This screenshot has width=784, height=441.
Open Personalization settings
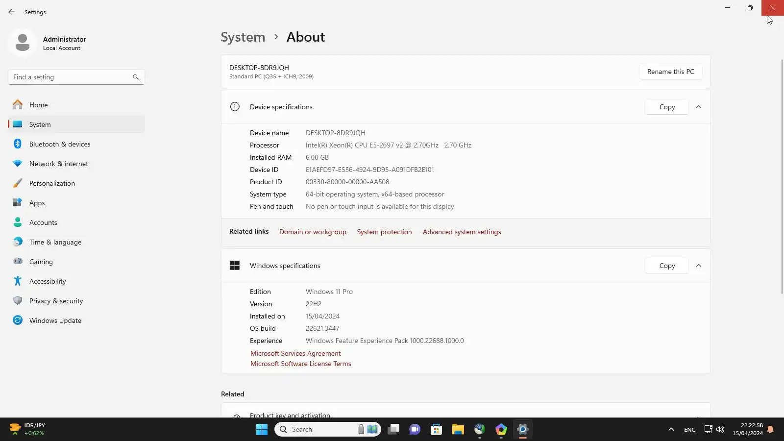(76, 183)
